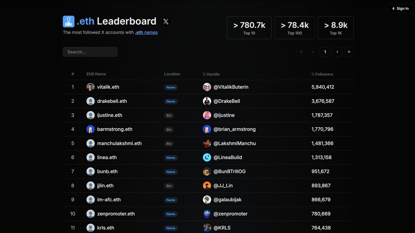Click follower count 5,940,412

pos(323,87)
